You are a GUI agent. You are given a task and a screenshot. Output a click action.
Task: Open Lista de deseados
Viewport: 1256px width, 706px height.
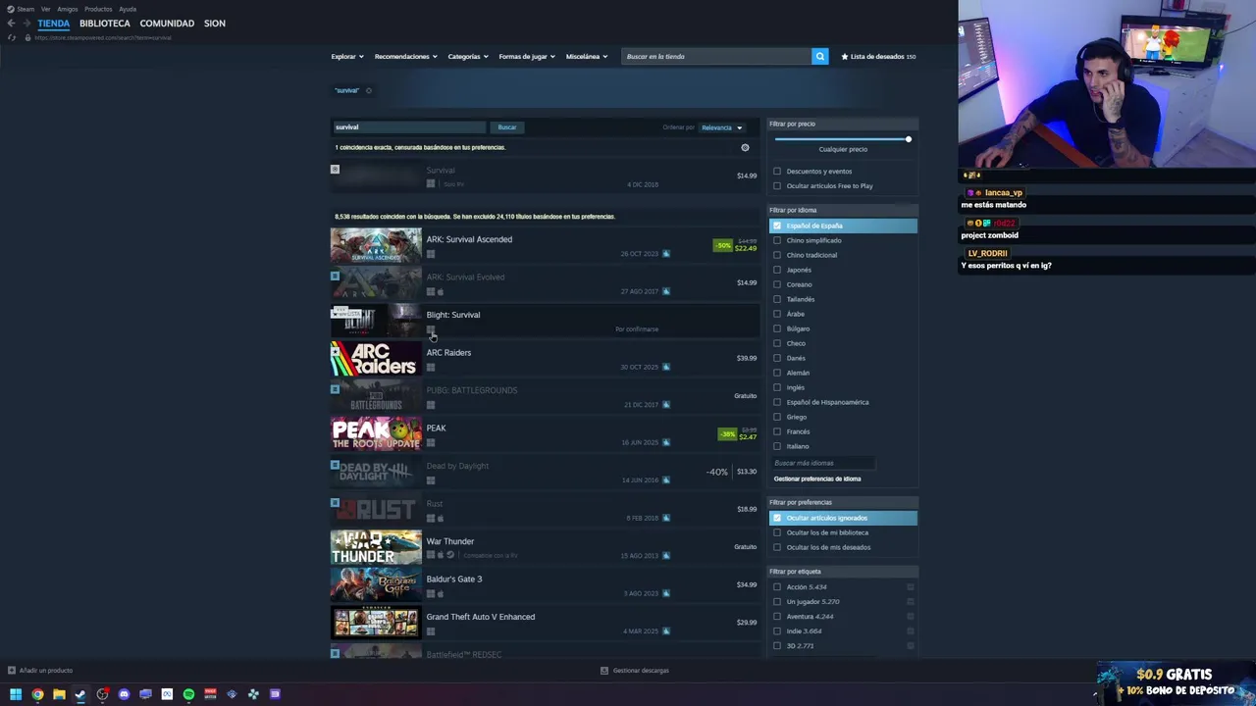(x=878, y=56)
